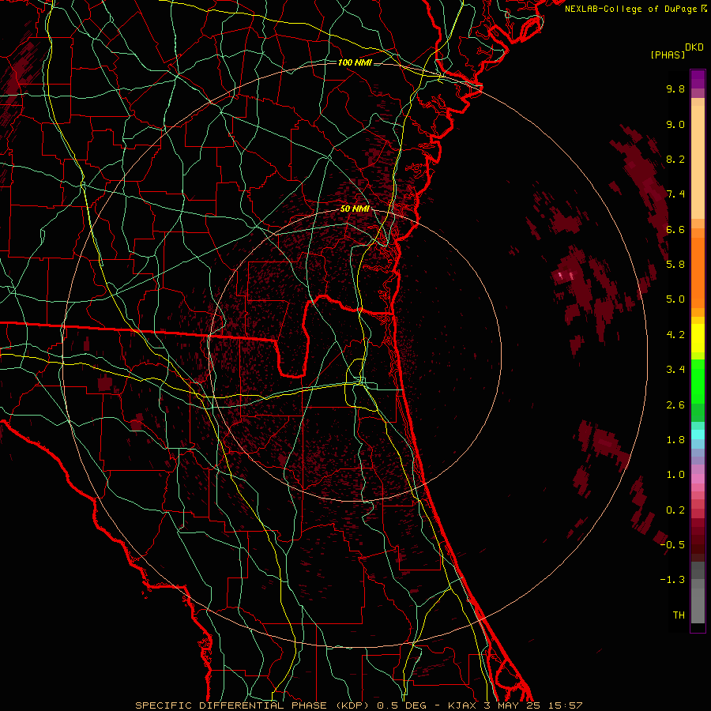The width and height of the screenshot is (711, 711).
Task: Click the 50 NMI range ring label
Action: [355, 209]
